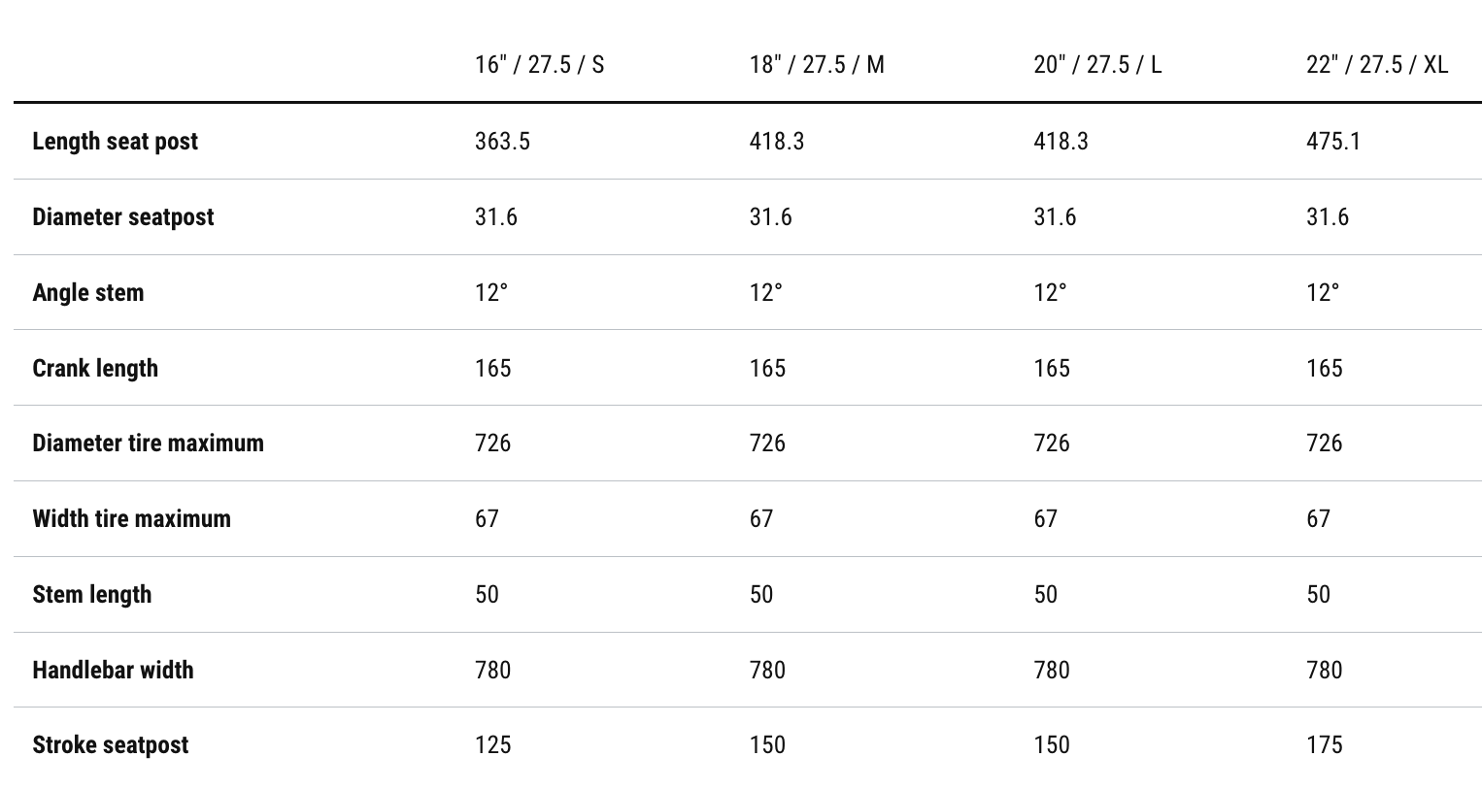This screenshot has width=1482, height=790.
Task: Click the 726 tire diameter value for size M
Action: point(767,444)
